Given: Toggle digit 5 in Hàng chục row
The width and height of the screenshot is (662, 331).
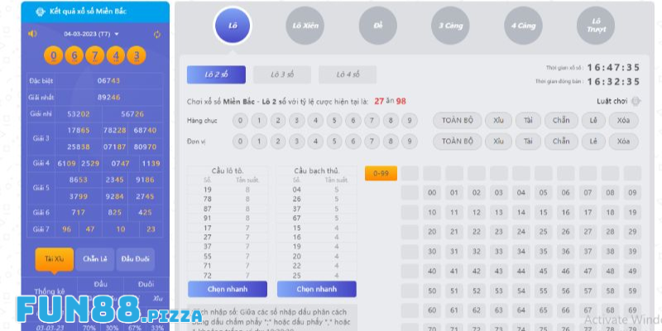Looking at the screenshot, I should pos(333,121).
